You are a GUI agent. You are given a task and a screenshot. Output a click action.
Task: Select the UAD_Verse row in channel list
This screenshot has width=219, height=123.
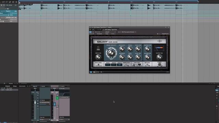(x=9, y=88)
